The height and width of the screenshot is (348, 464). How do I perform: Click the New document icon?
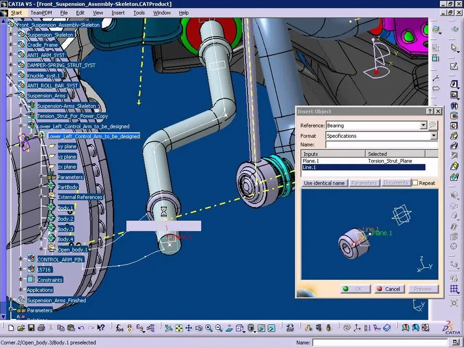11,328
